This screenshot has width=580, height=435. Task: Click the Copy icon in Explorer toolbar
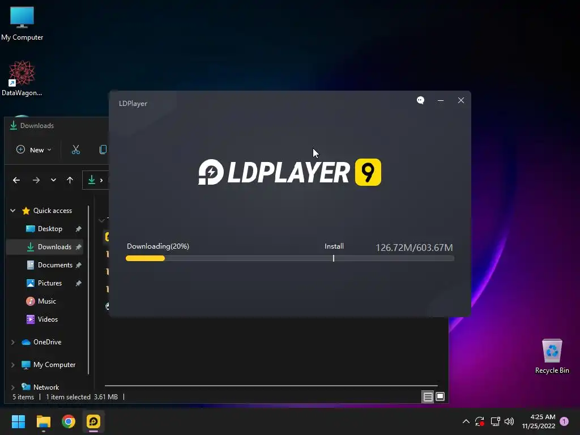coord(103,150)
